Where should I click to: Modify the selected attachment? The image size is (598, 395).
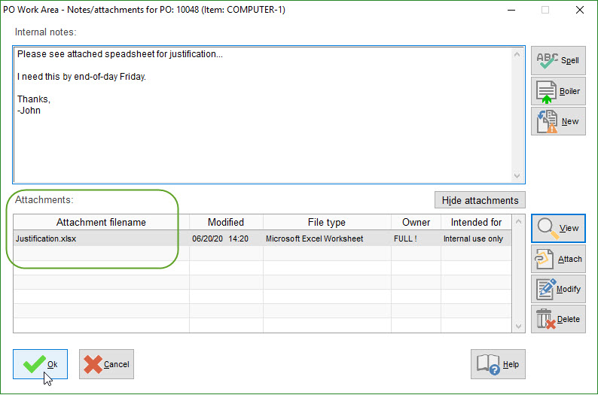point(558,289)
